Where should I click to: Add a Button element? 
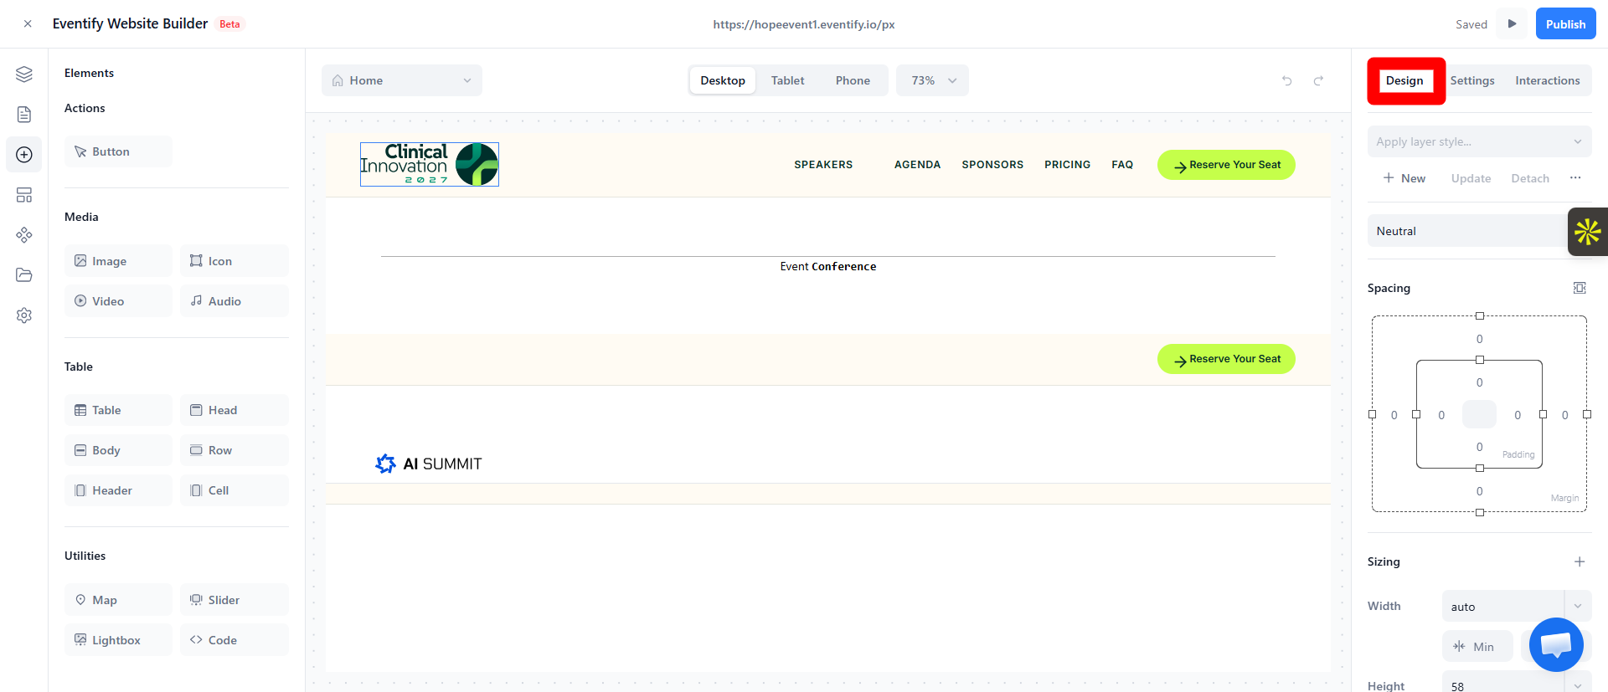tap(118, 151)
